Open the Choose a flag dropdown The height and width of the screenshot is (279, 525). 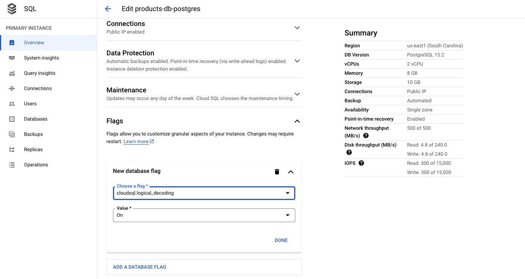(x=204, y=193)
